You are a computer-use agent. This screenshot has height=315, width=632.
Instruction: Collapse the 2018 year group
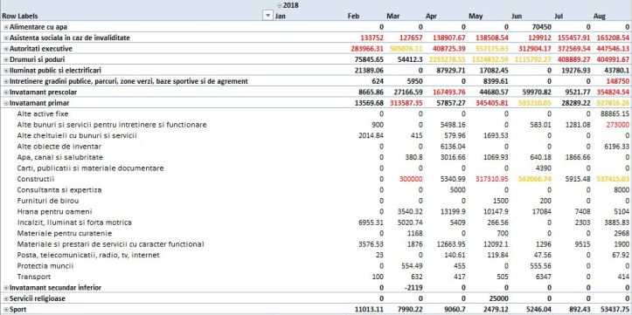point(280,5)
